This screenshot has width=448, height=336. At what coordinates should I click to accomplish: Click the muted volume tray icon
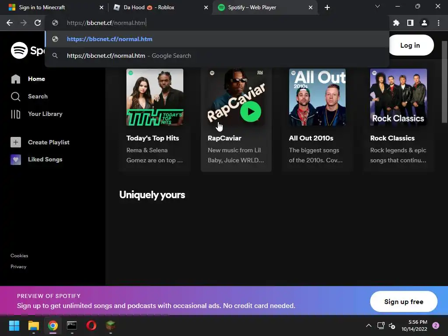[x=392, y=325]
